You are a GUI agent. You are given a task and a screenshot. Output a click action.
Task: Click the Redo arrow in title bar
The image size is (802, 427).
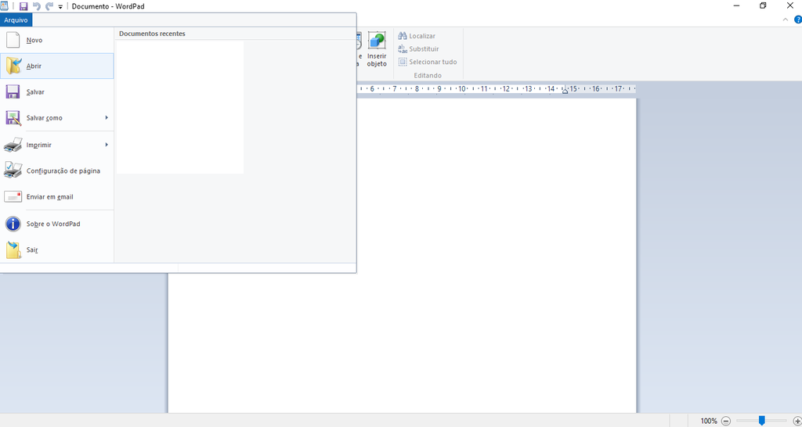tap(49, 6)
